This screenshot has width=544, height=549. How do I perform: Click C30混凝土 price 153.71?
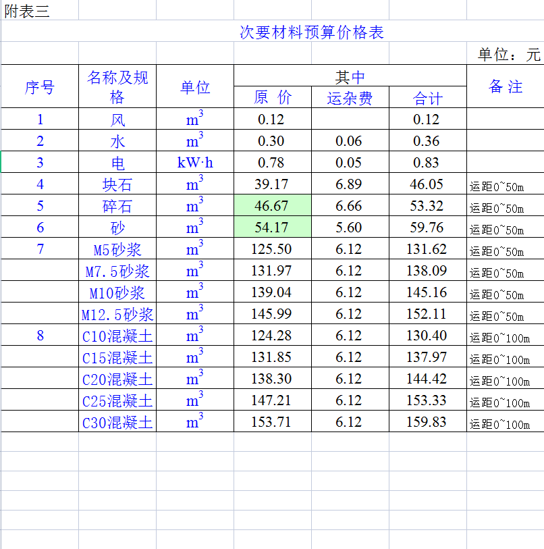(x=273, y=422)
